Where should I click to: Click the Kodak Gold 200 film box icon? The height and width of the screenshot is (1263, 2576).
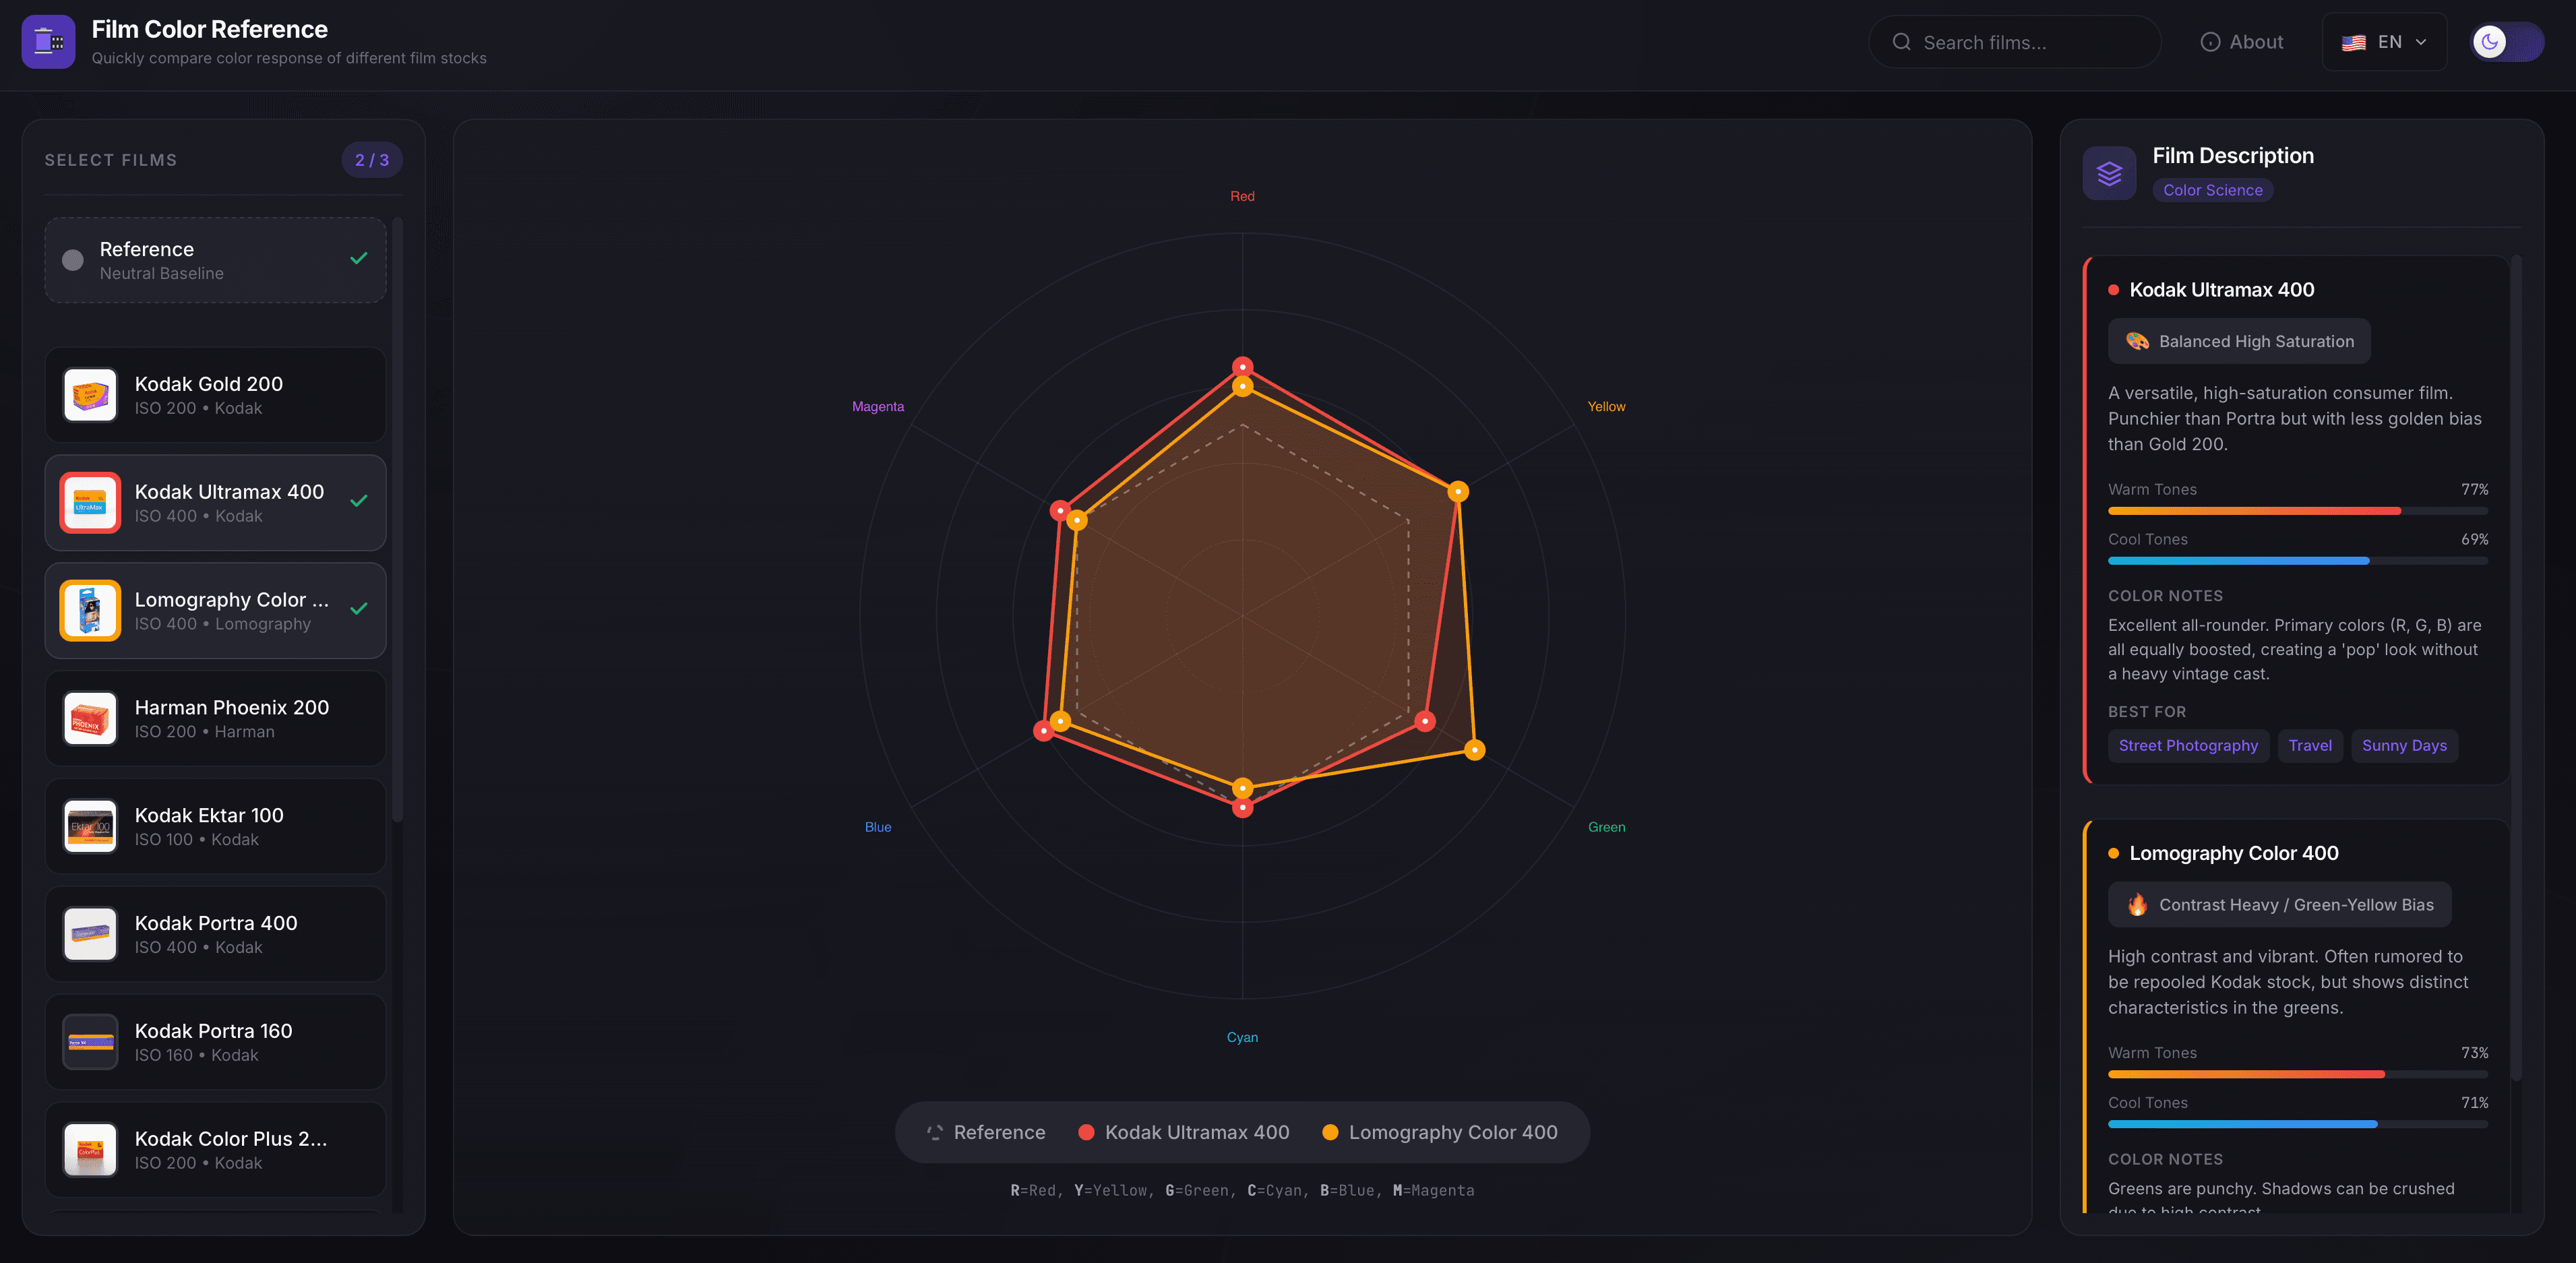click(x=90, y=395)
